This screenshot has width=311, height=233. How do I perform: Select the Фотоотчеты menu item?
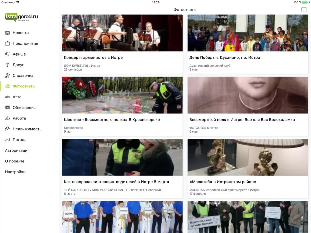click(24, 86)
